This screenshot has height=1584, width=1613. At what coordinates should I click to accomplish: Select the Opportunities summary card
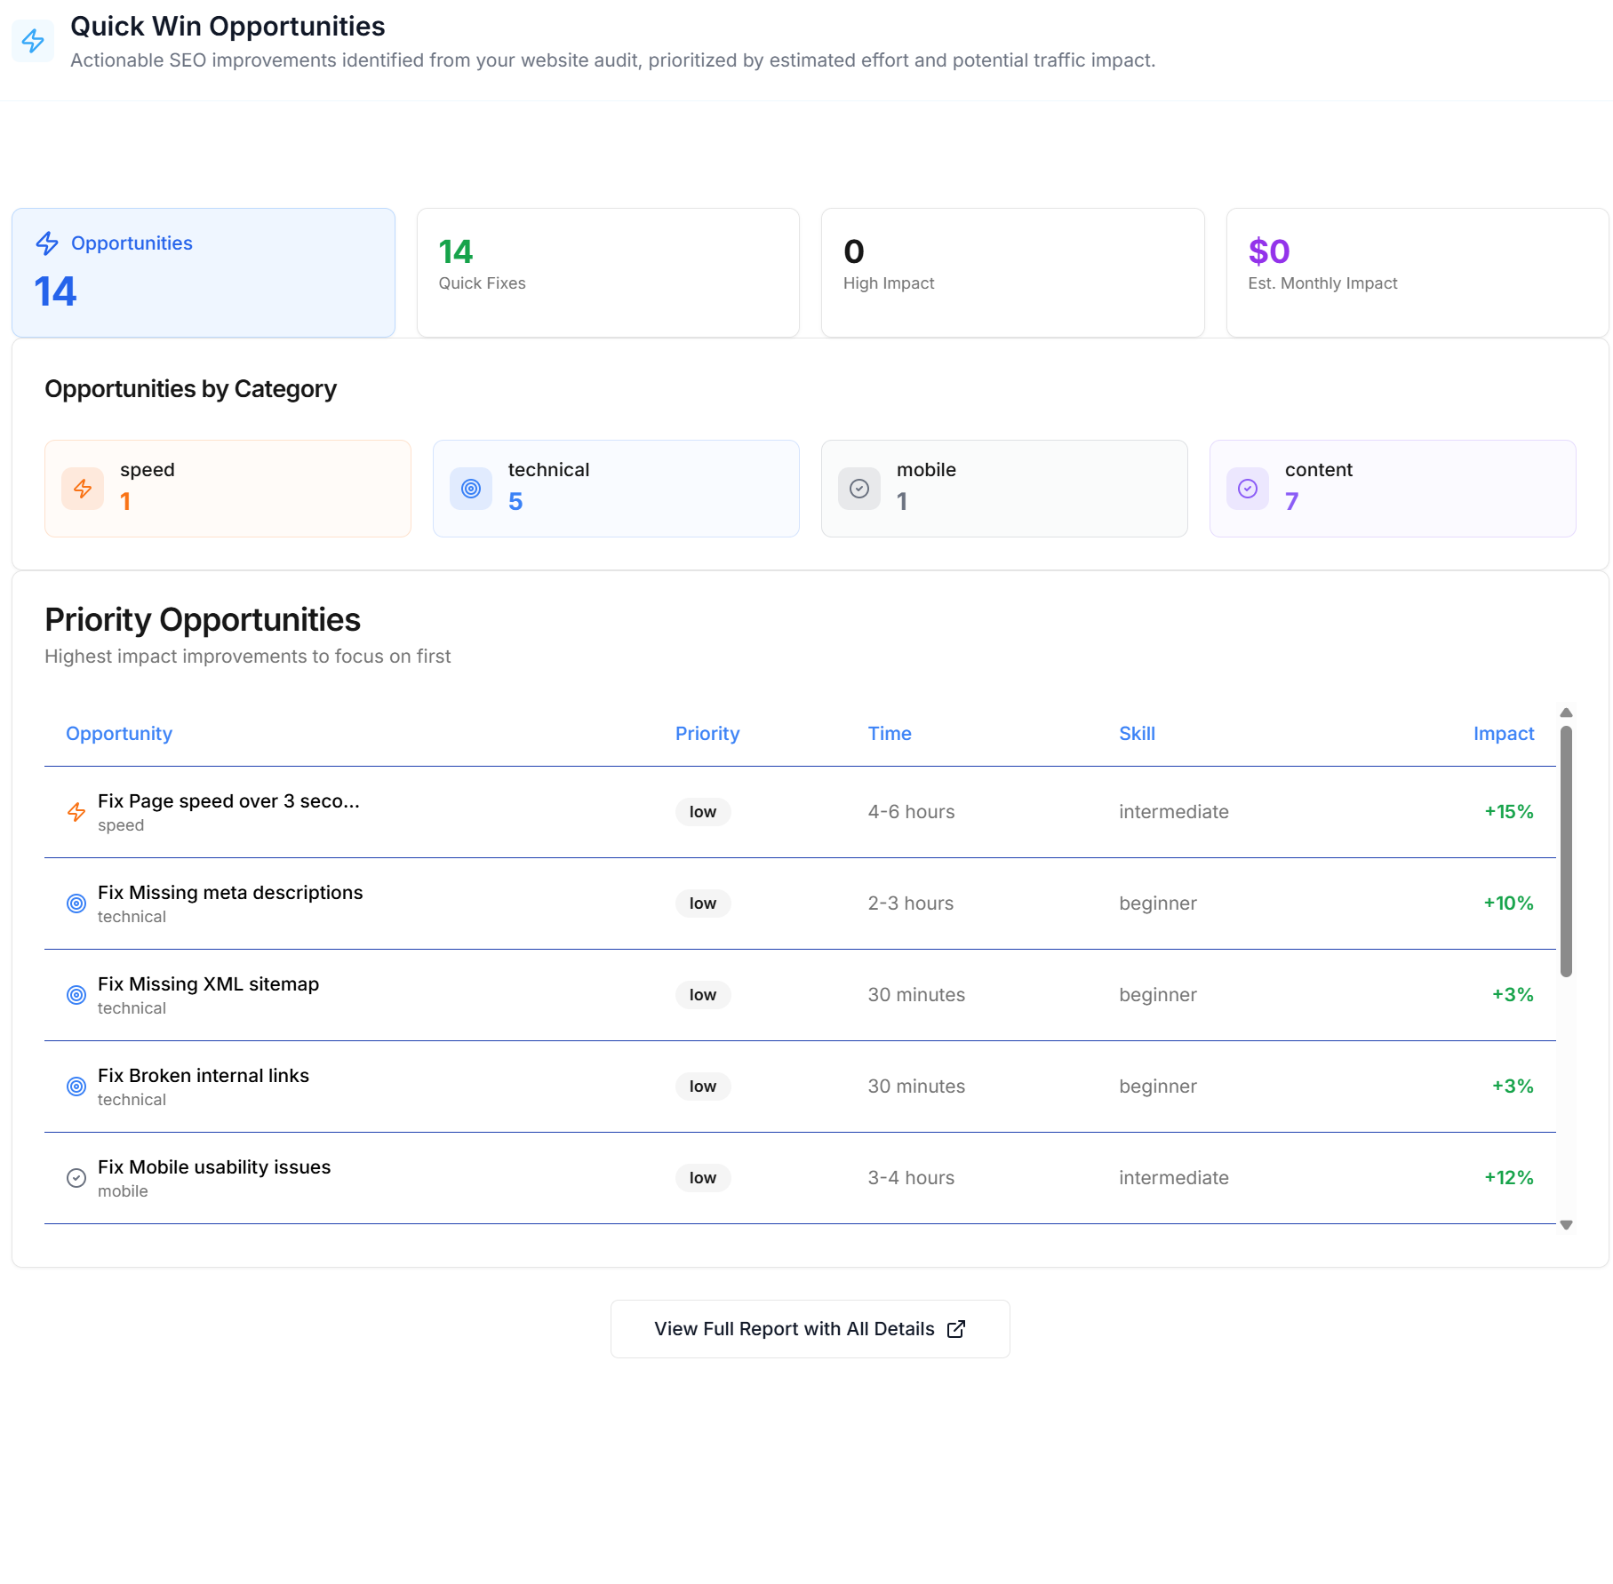click(x=203, y=272)
